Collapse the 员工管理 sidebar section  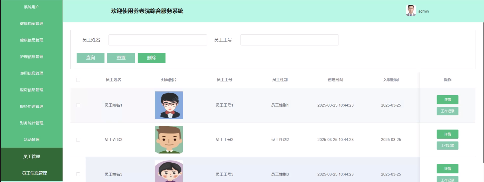(x=31, y=156)
